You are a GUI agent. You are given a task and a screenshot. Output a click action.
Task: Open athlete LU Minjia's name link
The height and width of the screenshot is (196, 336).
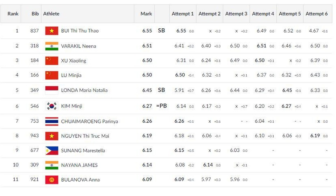pyautogui.click(x=71, y=75)
